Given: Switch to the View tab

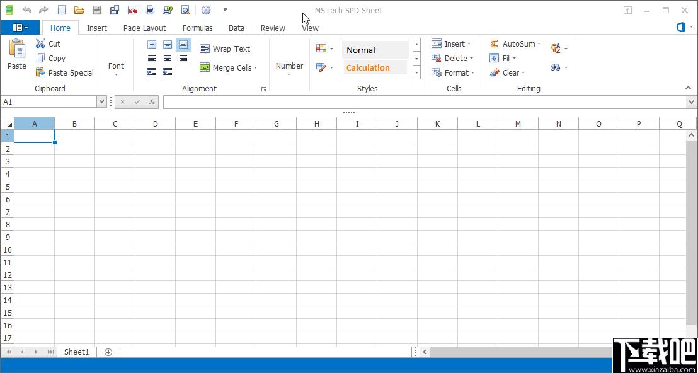Looking at the screenshot, I should 311,28.
